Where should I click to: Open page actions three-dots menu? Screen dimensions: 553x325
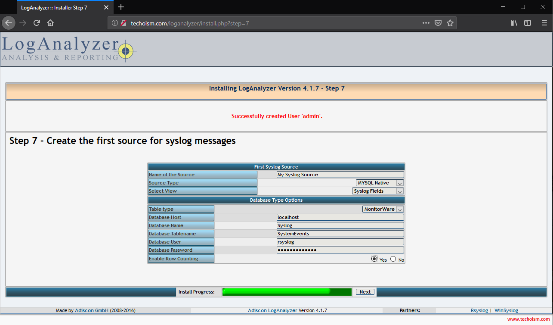click(426, 23)
